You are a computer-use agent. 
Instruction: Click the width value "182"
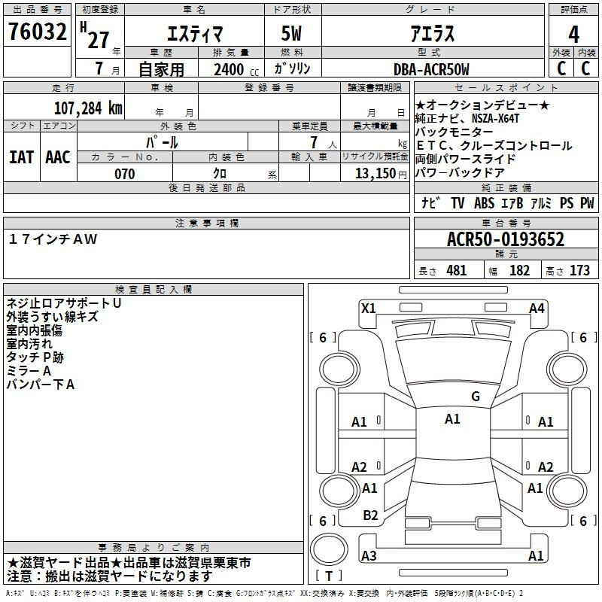519,271
